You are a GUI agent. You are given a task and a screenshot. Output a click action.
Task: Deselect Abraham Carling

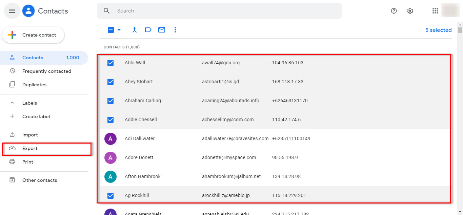click(110, 101)
